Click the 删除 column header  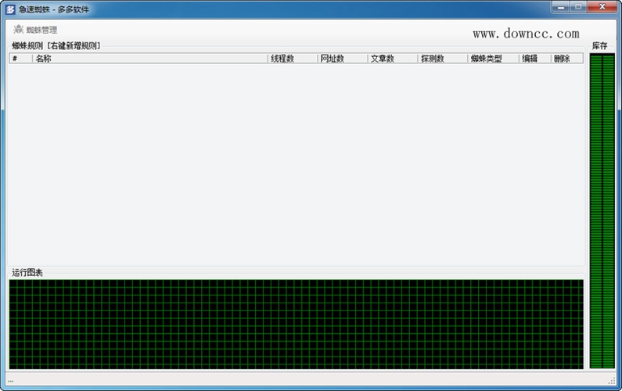(566, 59)
